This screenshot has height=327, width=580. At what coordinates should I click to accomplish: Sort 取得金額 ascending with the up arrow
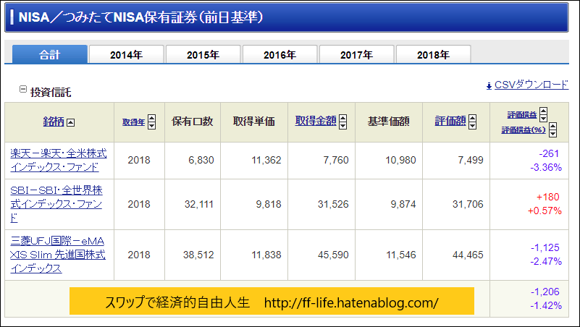pos(343,118)
